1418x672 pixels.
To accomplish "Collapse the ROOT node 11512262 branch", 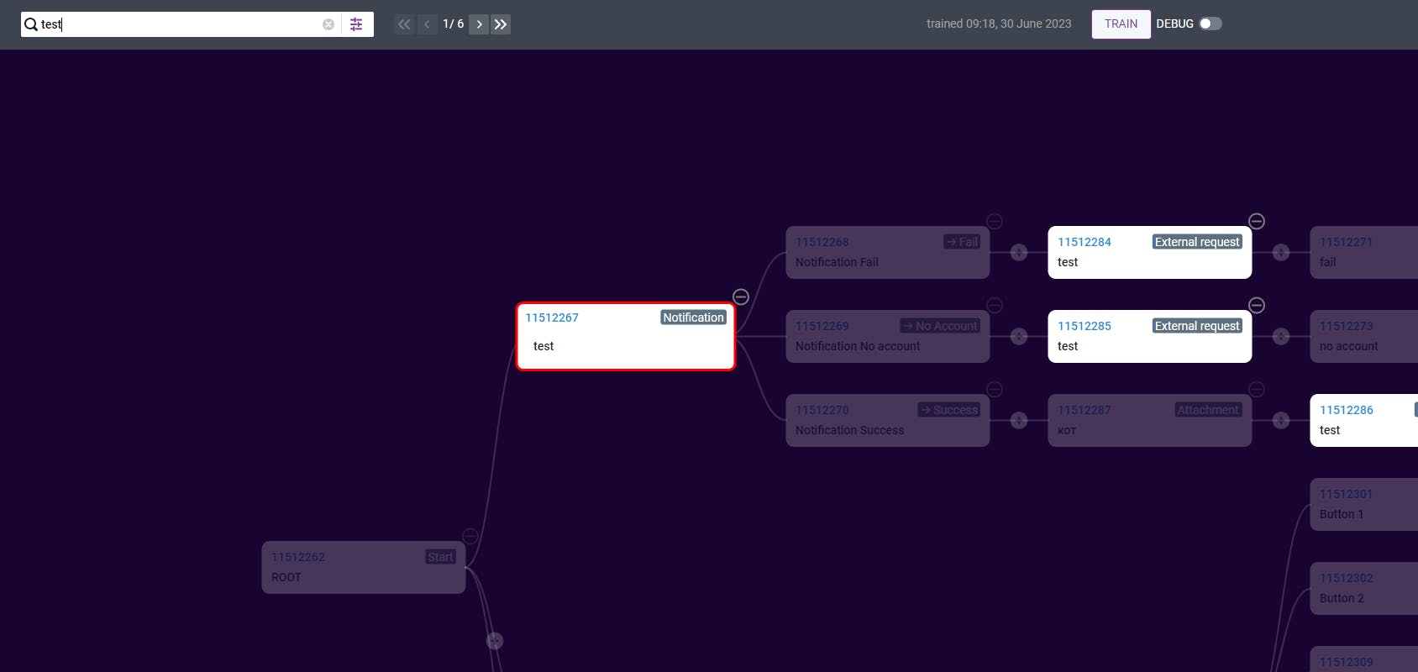I will (470, 536).
